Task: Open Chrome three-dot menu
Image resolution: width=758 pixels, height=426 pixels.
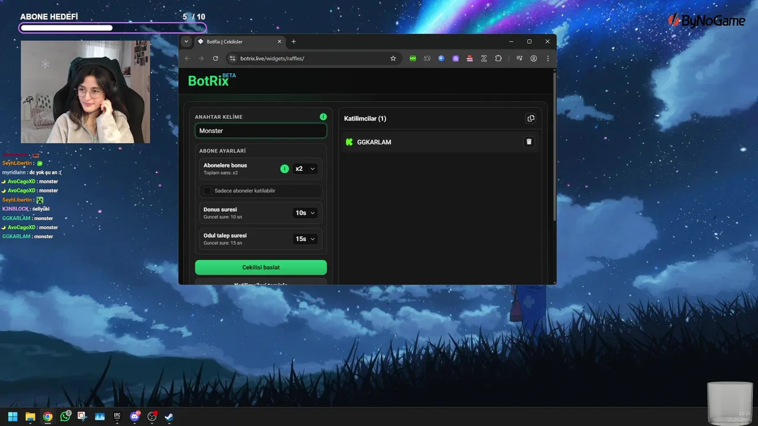Action: point(548,59)
